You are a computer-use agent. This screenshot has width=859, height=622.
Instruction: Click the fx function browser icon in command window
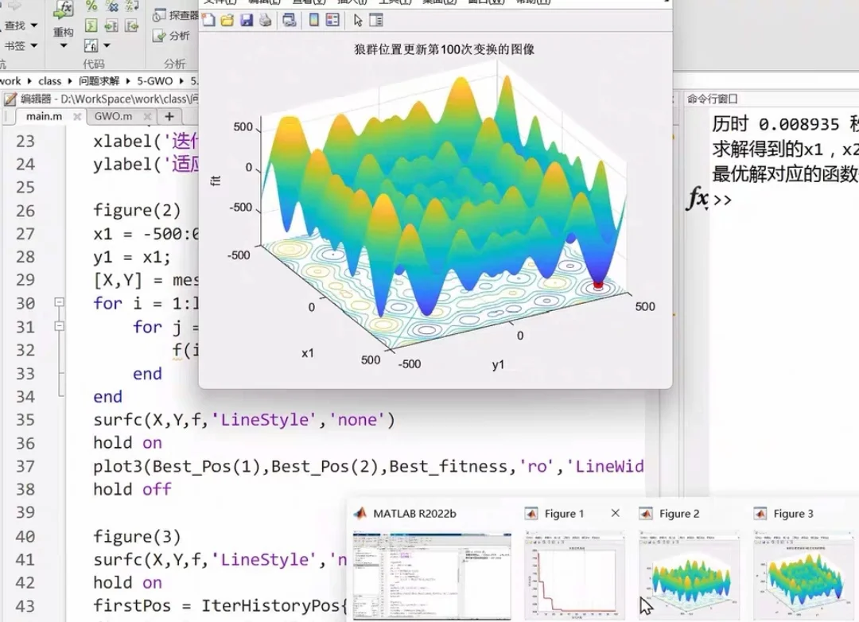(698, 198)
